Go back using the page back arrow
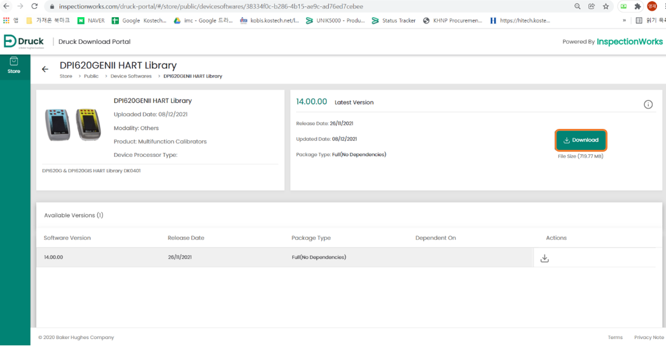Viewport: 666px width, 346px height. click(45, 69)
